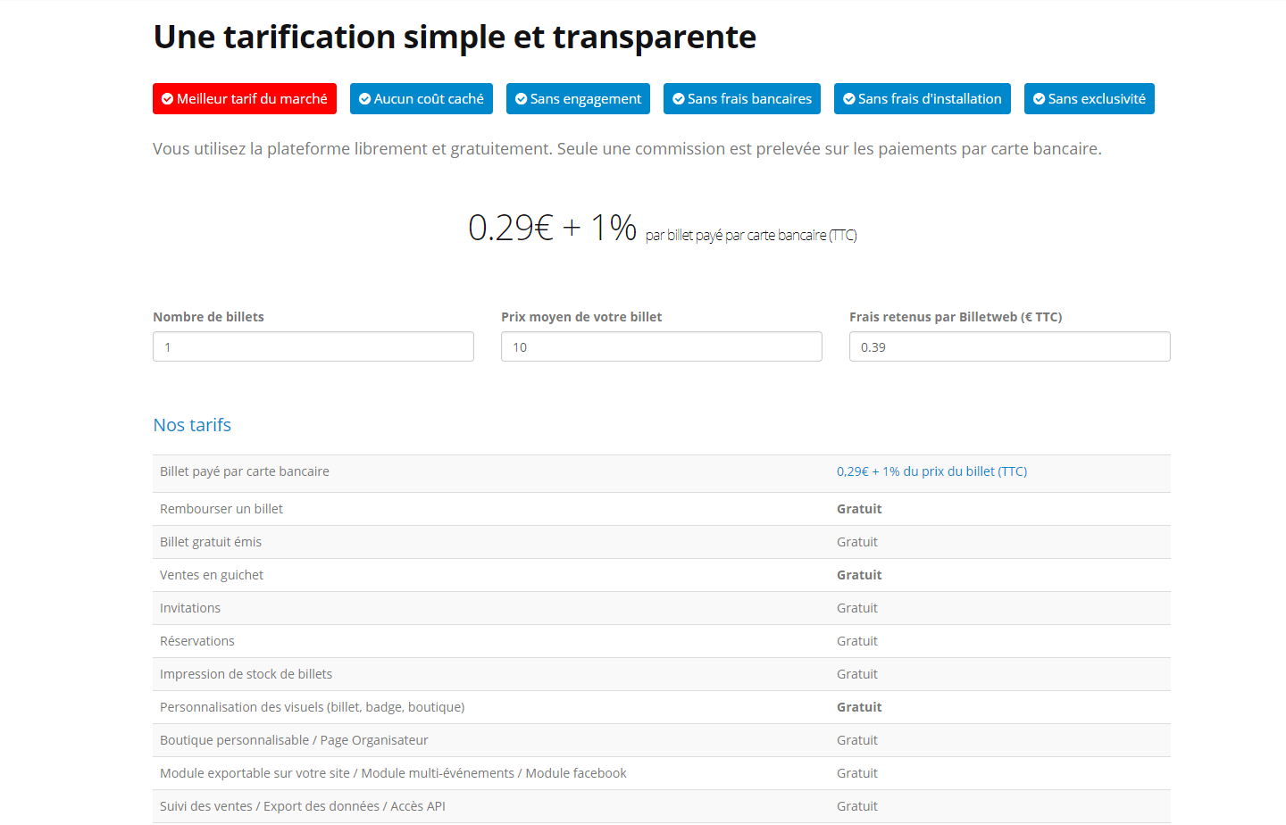Click the Prix moyen de votre billet input
Screen dimensions: 1286x825
[x=662, y=346]
